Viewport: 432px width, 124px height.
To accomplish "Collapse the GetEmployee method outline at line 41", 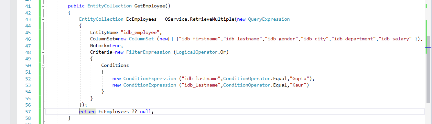I will (44, 6).
